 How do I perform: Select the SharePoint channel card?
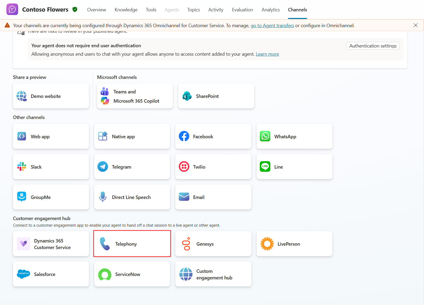[216, 96]
